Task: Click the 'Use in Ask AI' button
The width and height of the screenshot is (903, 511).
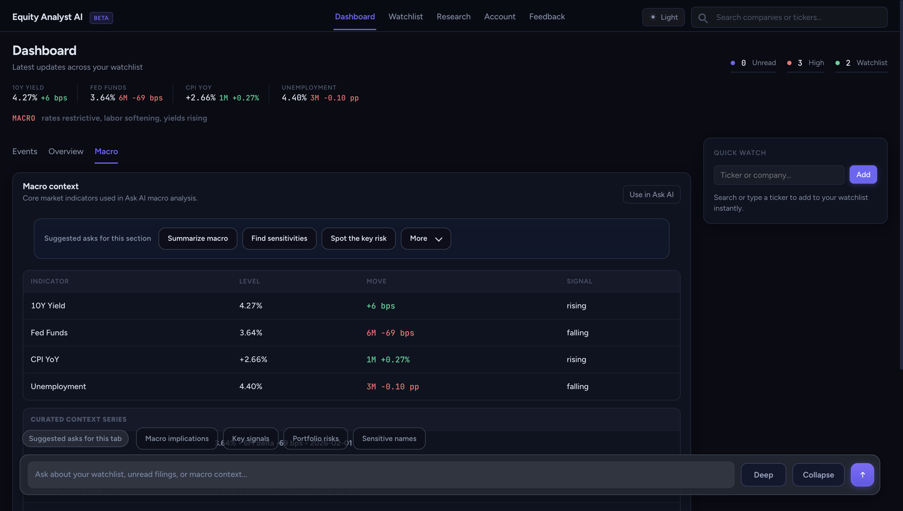Action: (651, 194)
